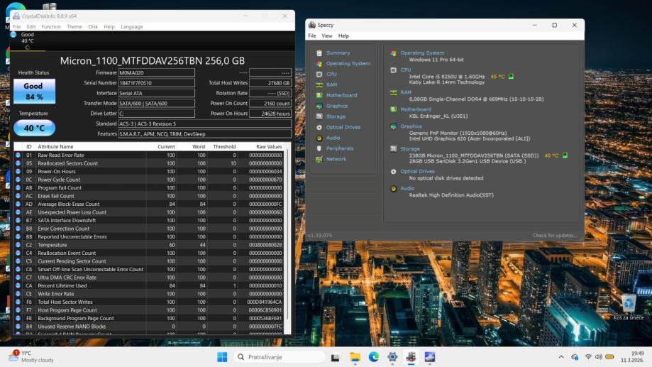
Task: Select the RAM icon in Speccy sidebar
Action: (319, 84)
